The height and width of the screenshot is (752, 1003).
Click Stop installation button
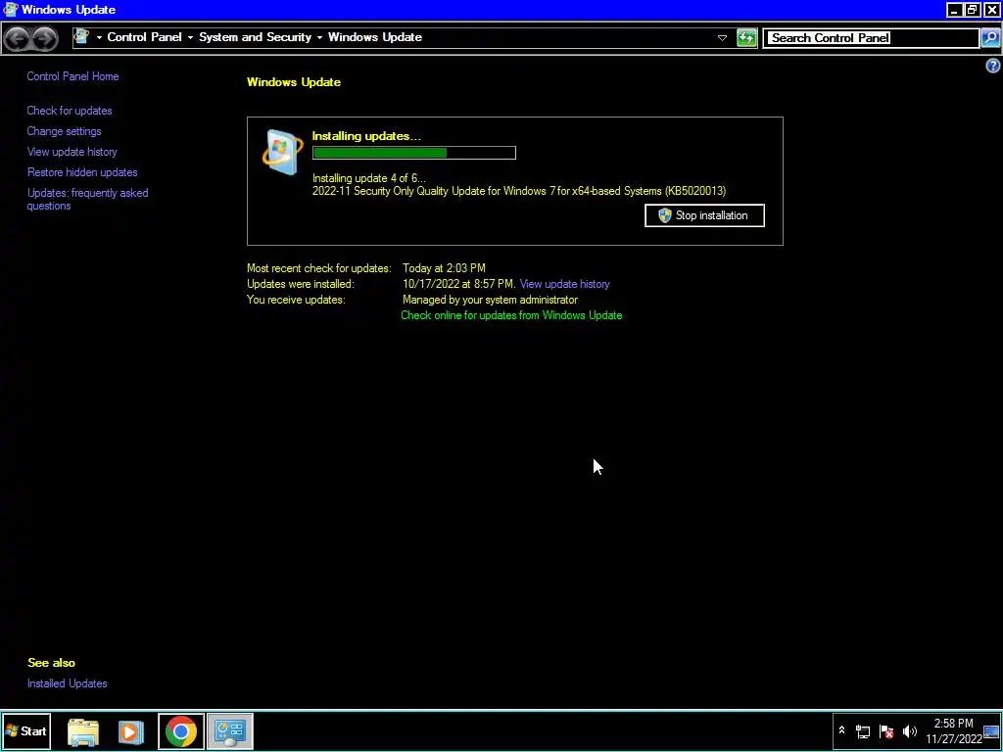tap(704, 215)
